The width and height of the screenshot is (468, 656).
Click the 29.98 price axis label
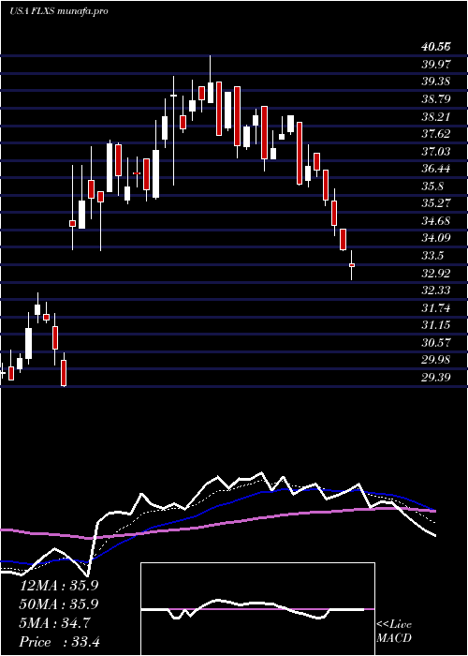tap(436, 360)
